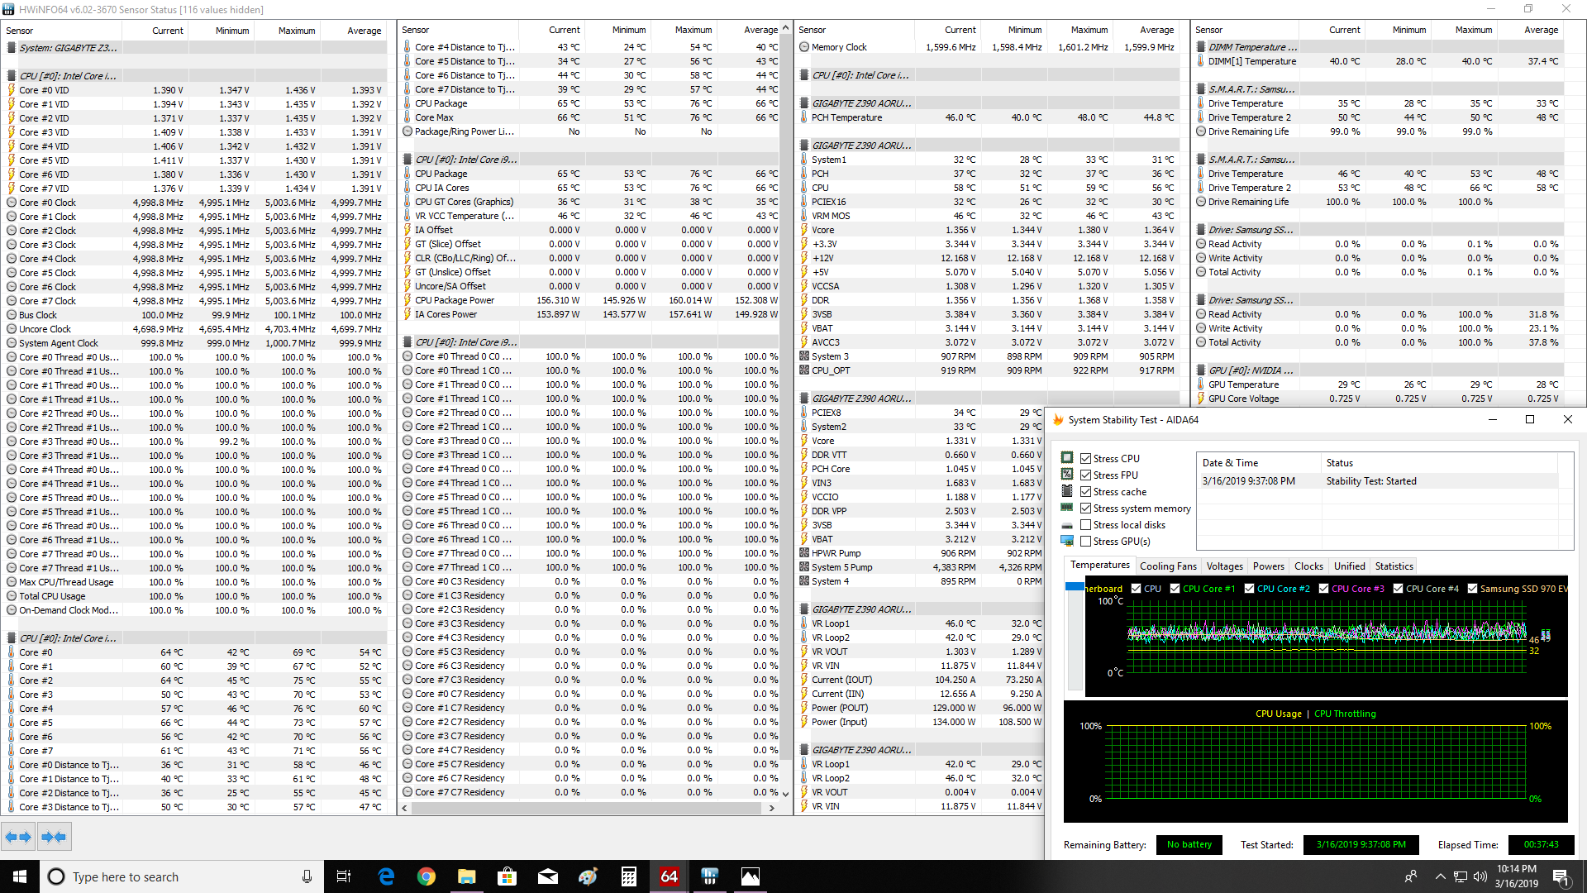Launch Google Chrome from the taskbar
This screenshot has width=1587, height=893.
[x=426, y=876]
